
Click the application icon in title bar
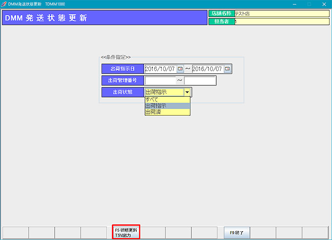click(x=4, y=4)
